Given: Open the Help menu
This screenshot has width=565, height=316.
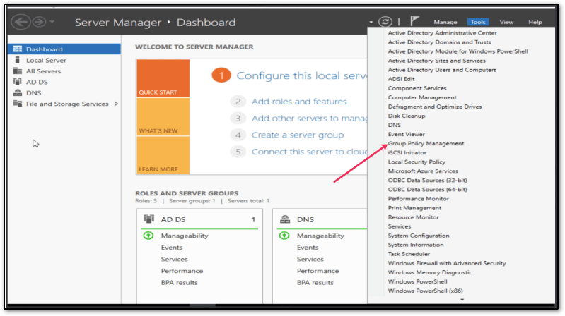Looking at the screenshot, I should tap(535, 22).
